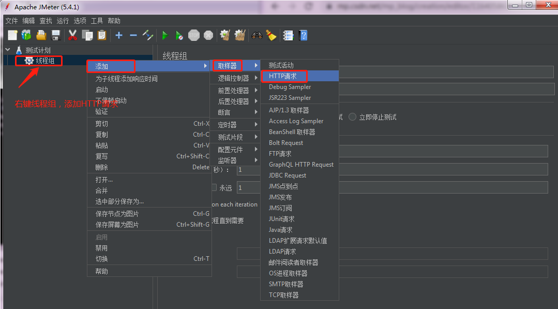Click 删除 to remove the thread group
This screenshot has height=309, width=558.
pyautogui.click(x=101, y=167)
